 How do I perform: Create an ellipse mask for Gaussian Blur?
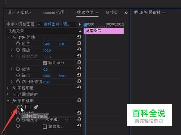20,107
